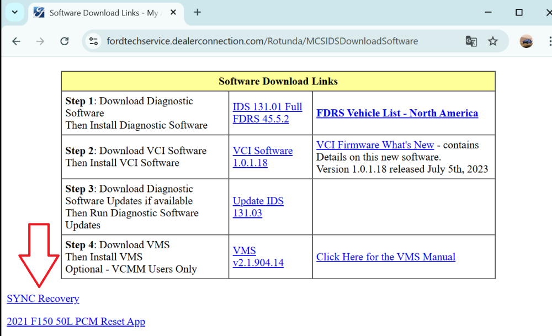Open the SYNC Recovery link

click(x=43, y=298)
